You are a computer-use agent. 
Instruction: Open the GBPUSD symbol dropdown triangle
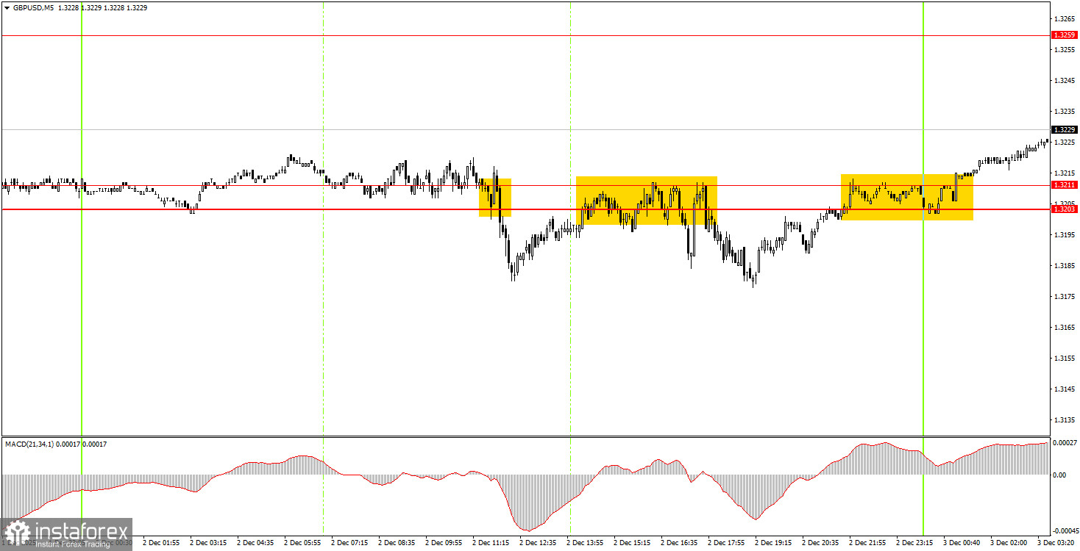click(7, 7)
